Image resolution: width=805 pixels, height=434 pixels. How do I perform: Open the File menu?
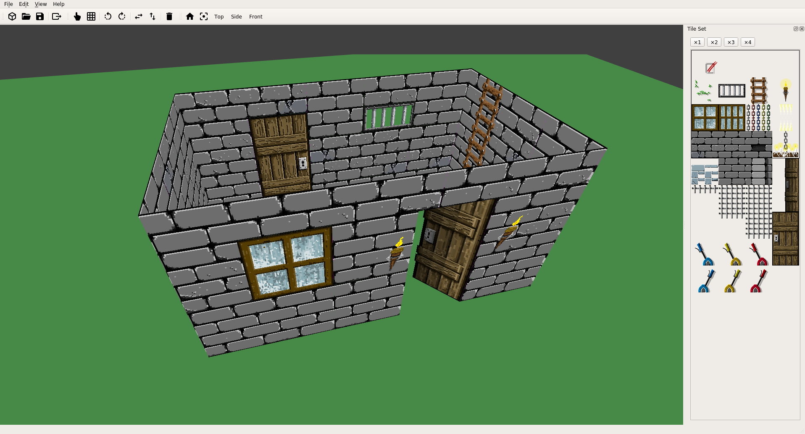tap(8, 4)
